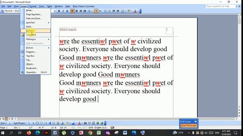The height and width of the screenshot is (136, 243).
Task: Open the Format menu
Action: coord(33,6)
